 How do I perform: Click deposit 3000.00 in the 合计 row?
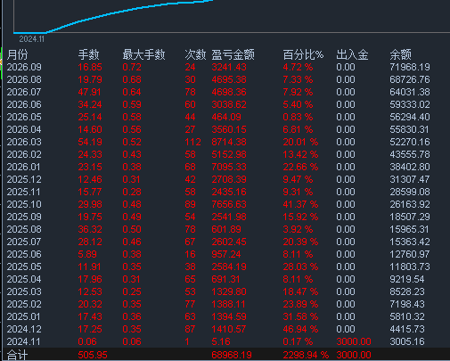click(354, 355)
